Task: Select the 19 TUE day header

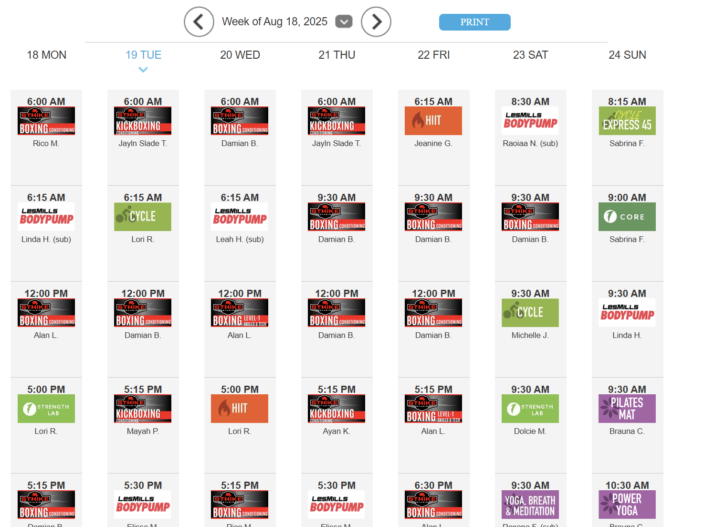Action: (x=143, y=55)
